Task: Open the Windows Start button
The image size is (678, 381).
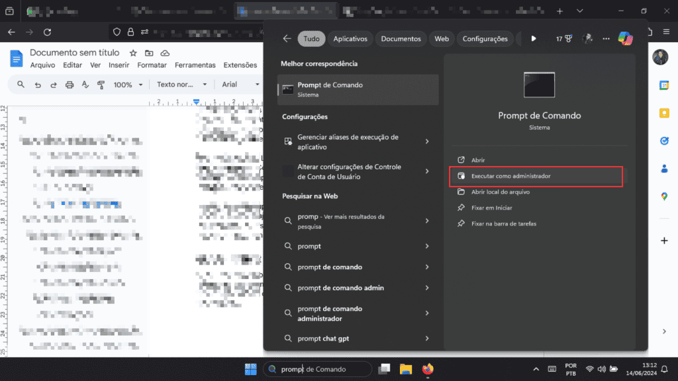Action: (x=251, y=369)
